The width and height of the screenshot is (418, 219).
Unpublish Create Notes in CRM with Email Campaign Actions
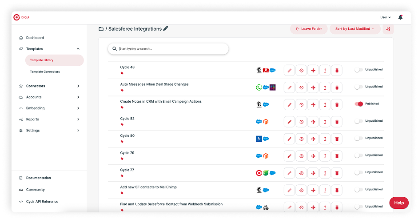[358, 104]
